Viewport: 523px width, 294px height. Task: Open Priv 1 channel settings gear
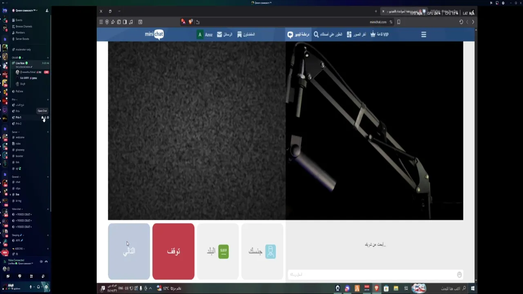(48, 118)
